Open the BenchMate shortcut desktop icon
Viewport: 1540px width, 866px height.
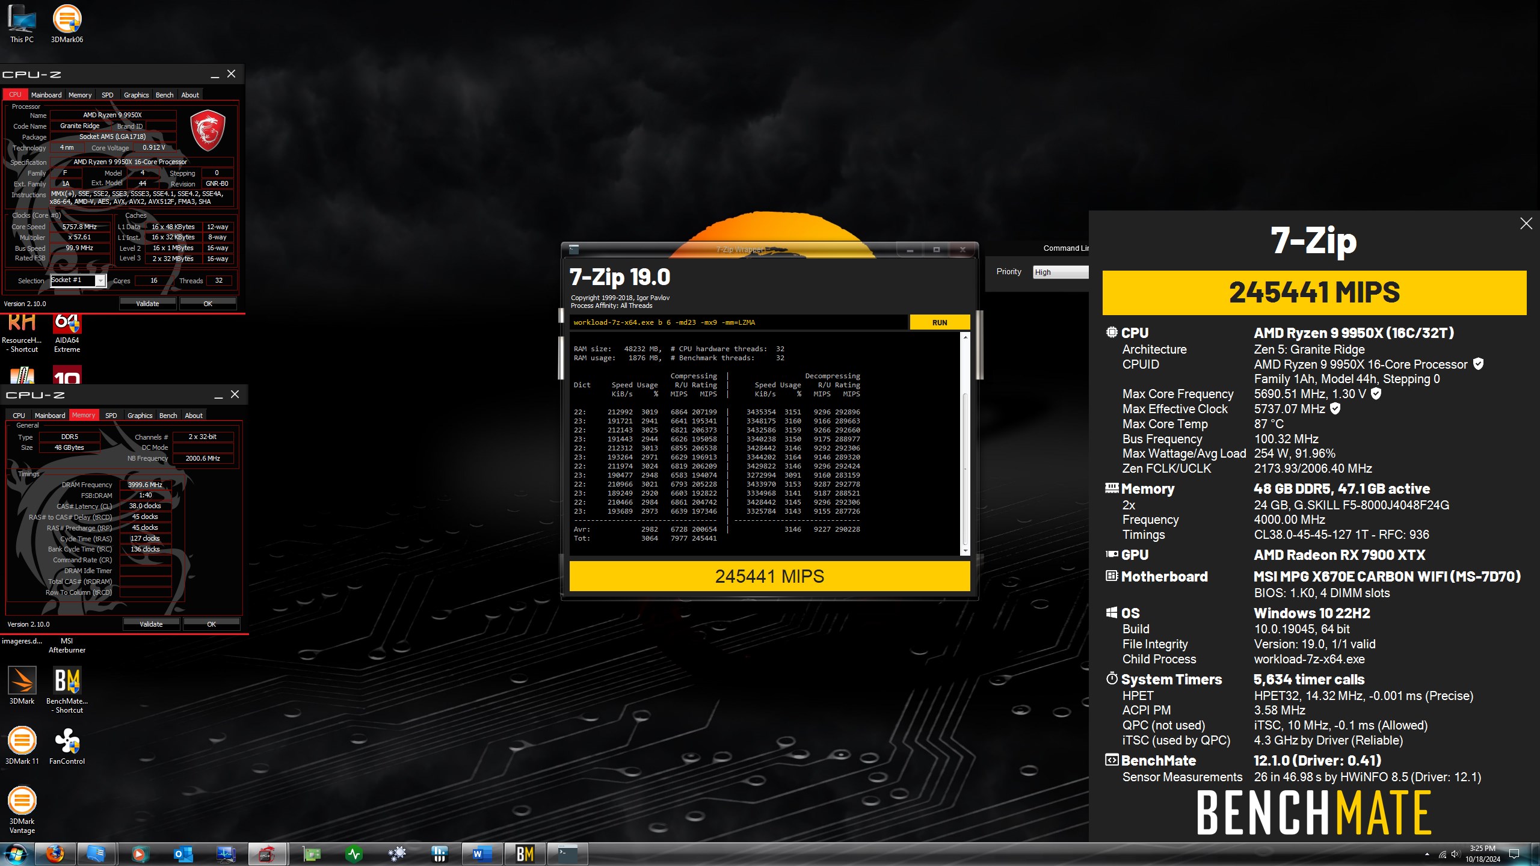point(67,690)
